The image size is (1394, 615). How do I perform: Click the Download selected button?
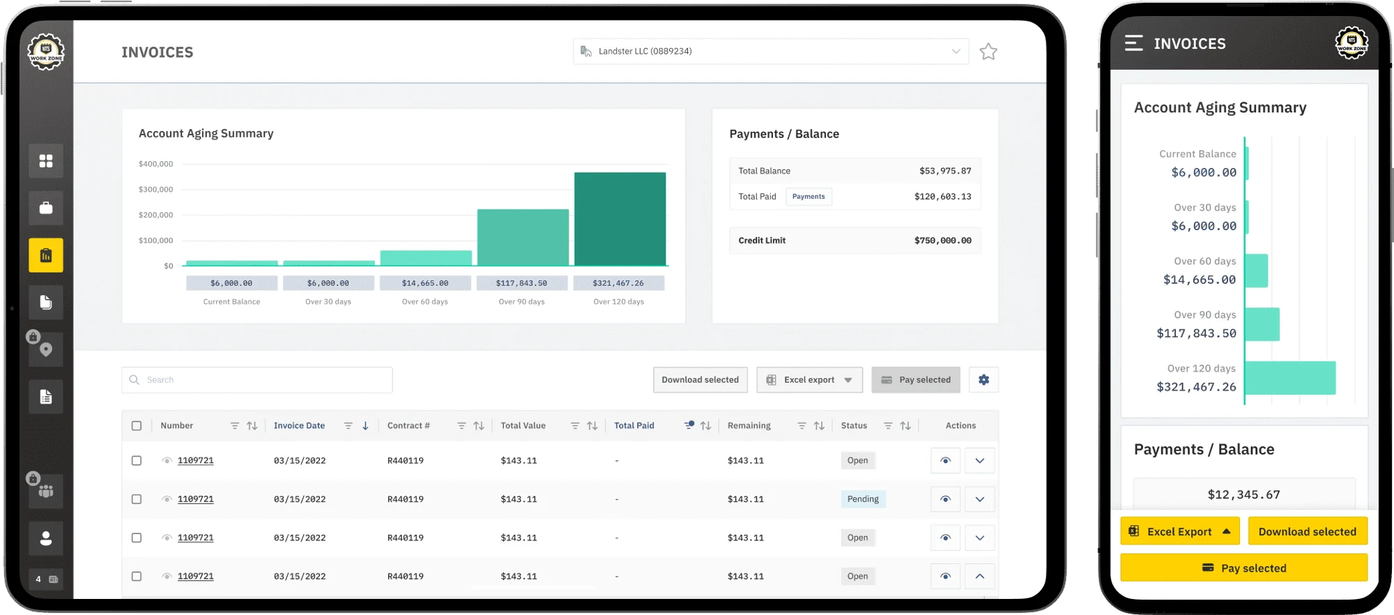[x=700, y=380]
